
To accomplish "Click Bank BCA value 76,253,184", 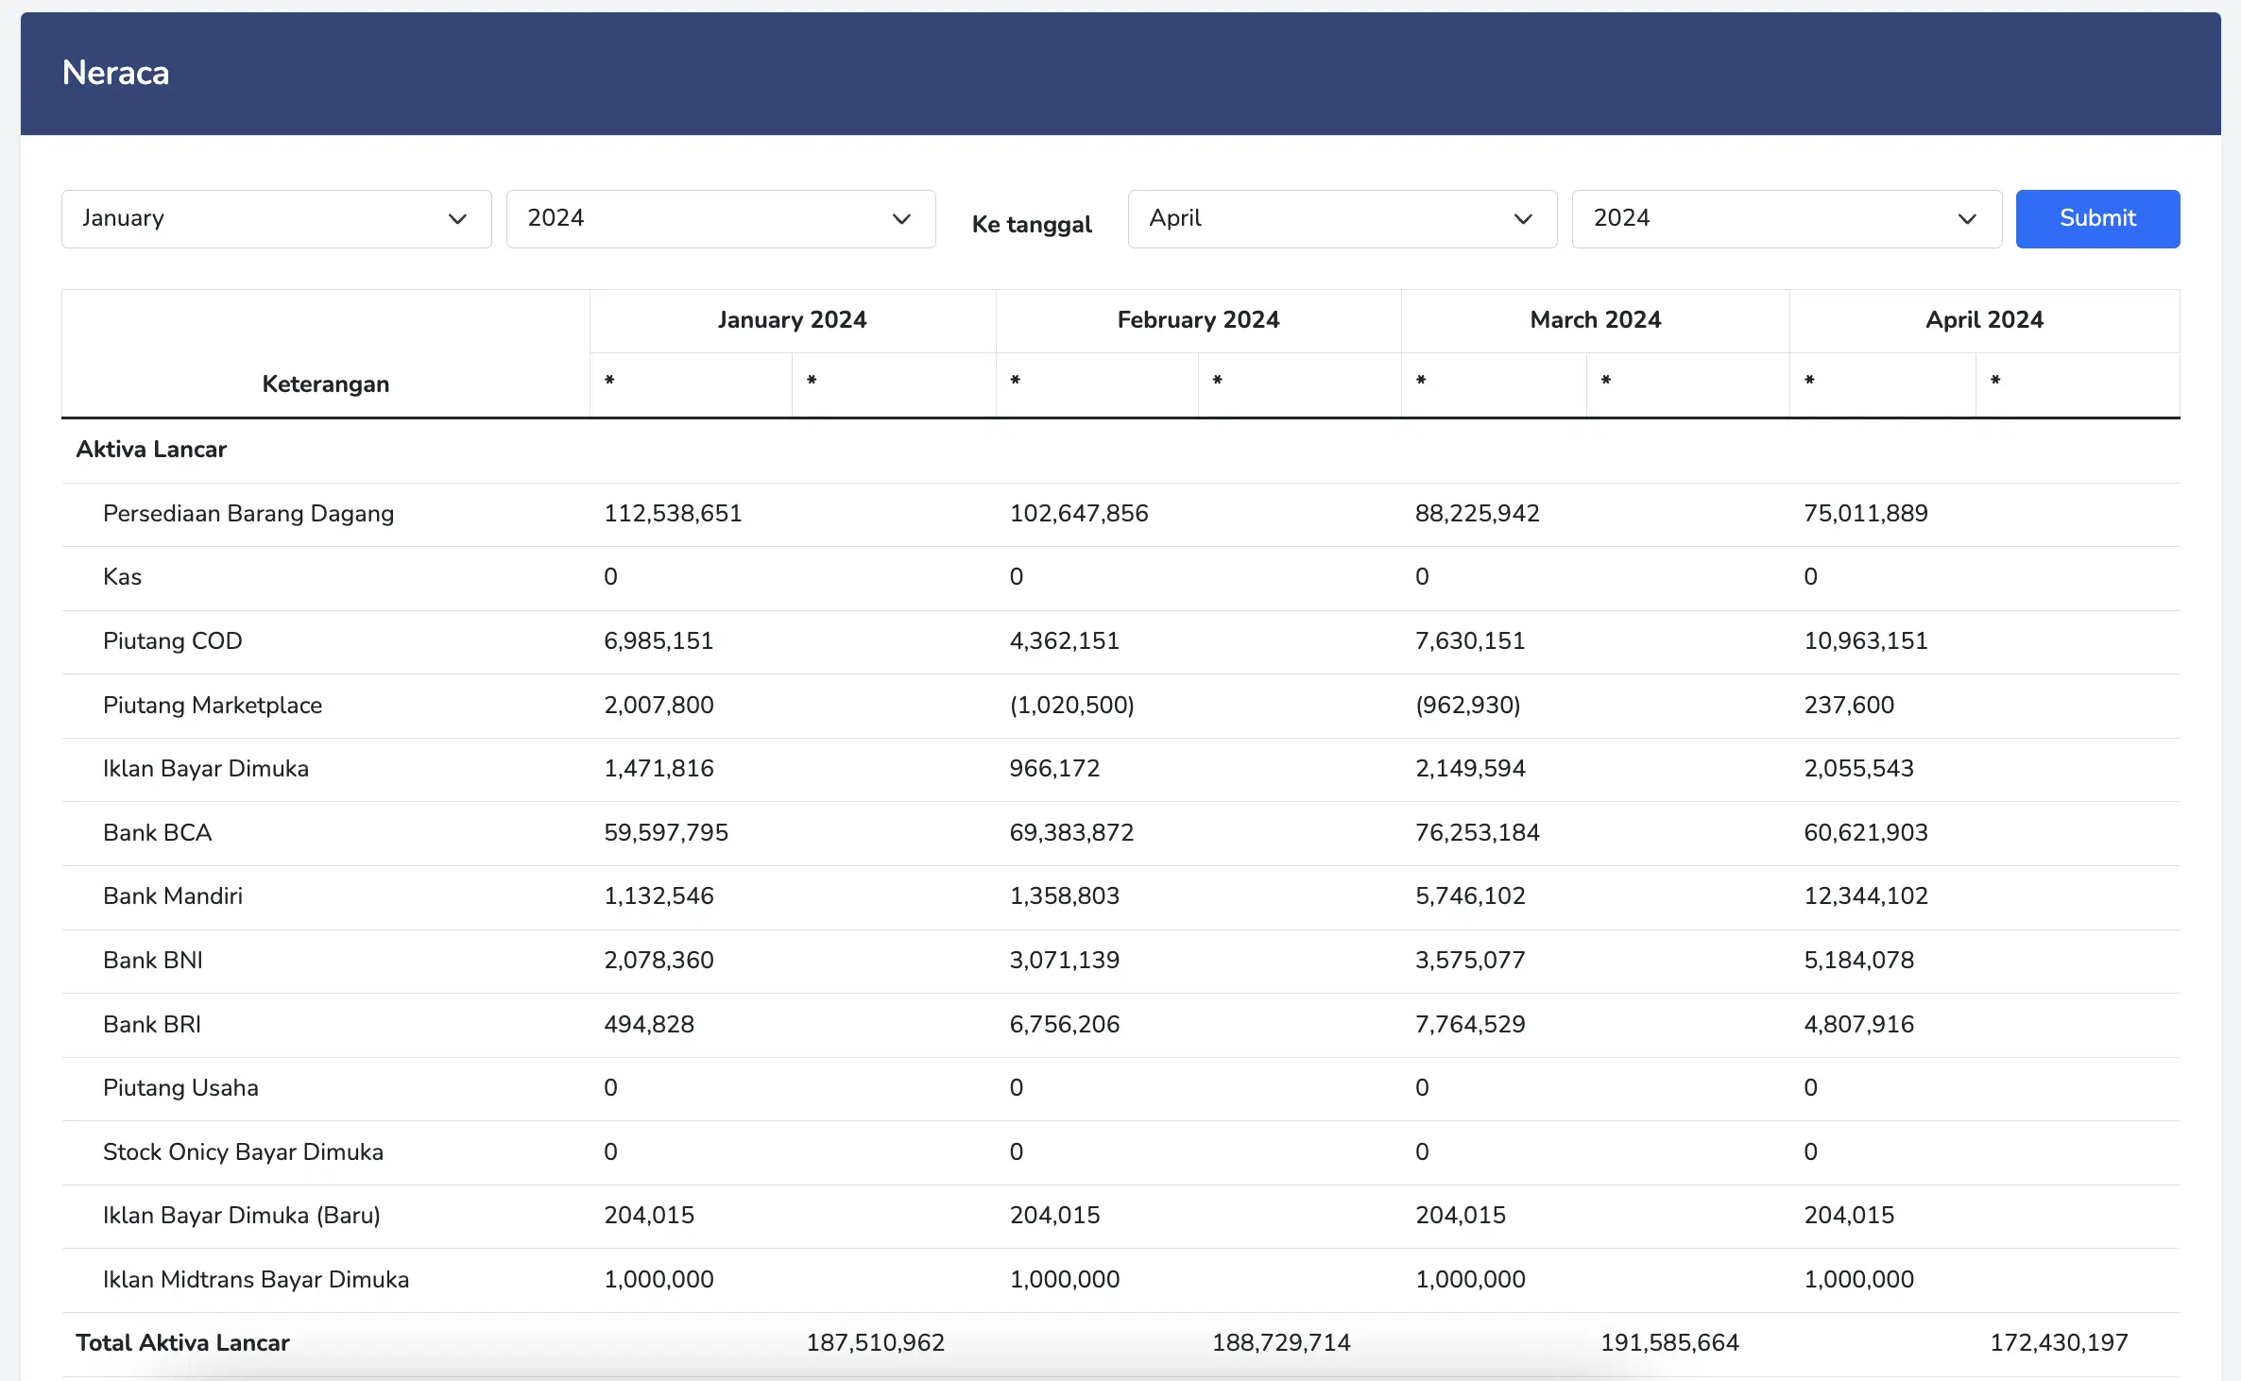I will (1478, 833).
